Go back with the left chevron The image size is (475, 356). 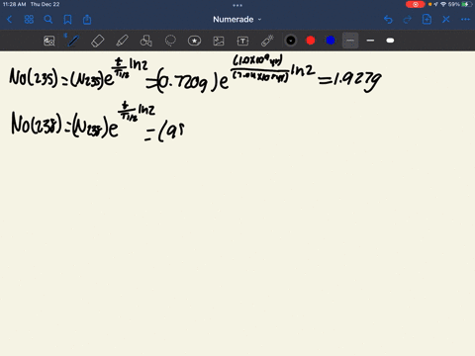pos(9,20)
